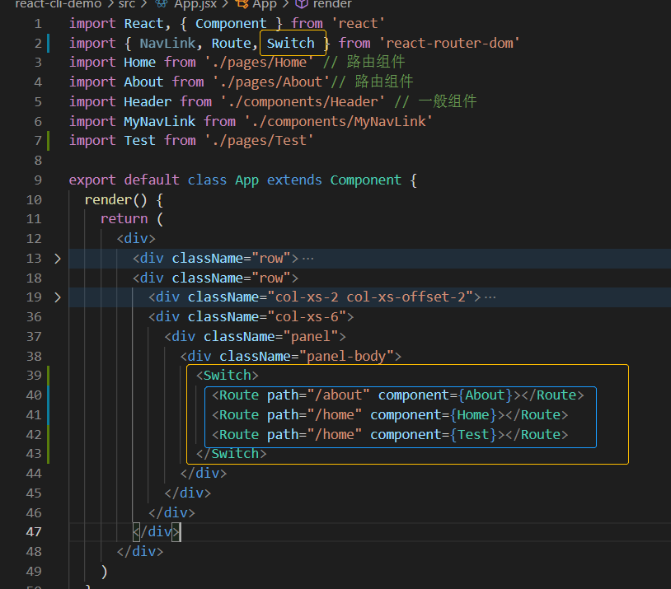Image resolution: width=671 pixels, height=589 pixels.
Task: Click 'react' module string on line 1
Action: (x=359, y=24)
